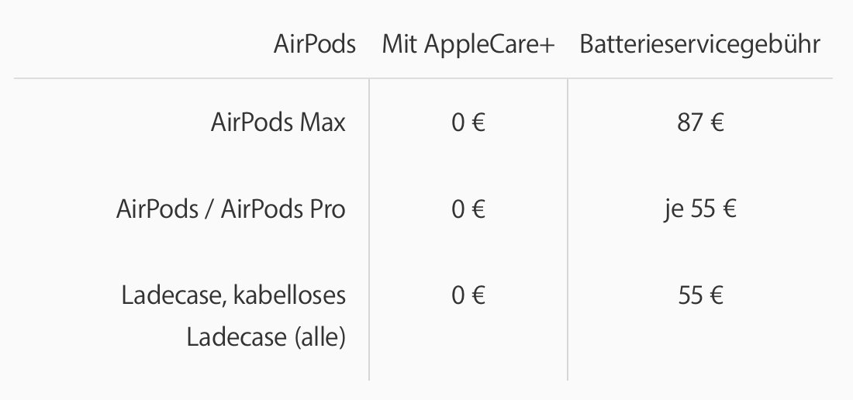Select the AirPods Max row label
The height and width of the screenshot is (400, 853).
click(278, 122)
